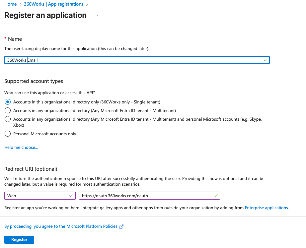The width and height of the screenshot is (306, 248).
Task: Click the green checkmark in the redirect URI field
Action: (x=216, y=196)
